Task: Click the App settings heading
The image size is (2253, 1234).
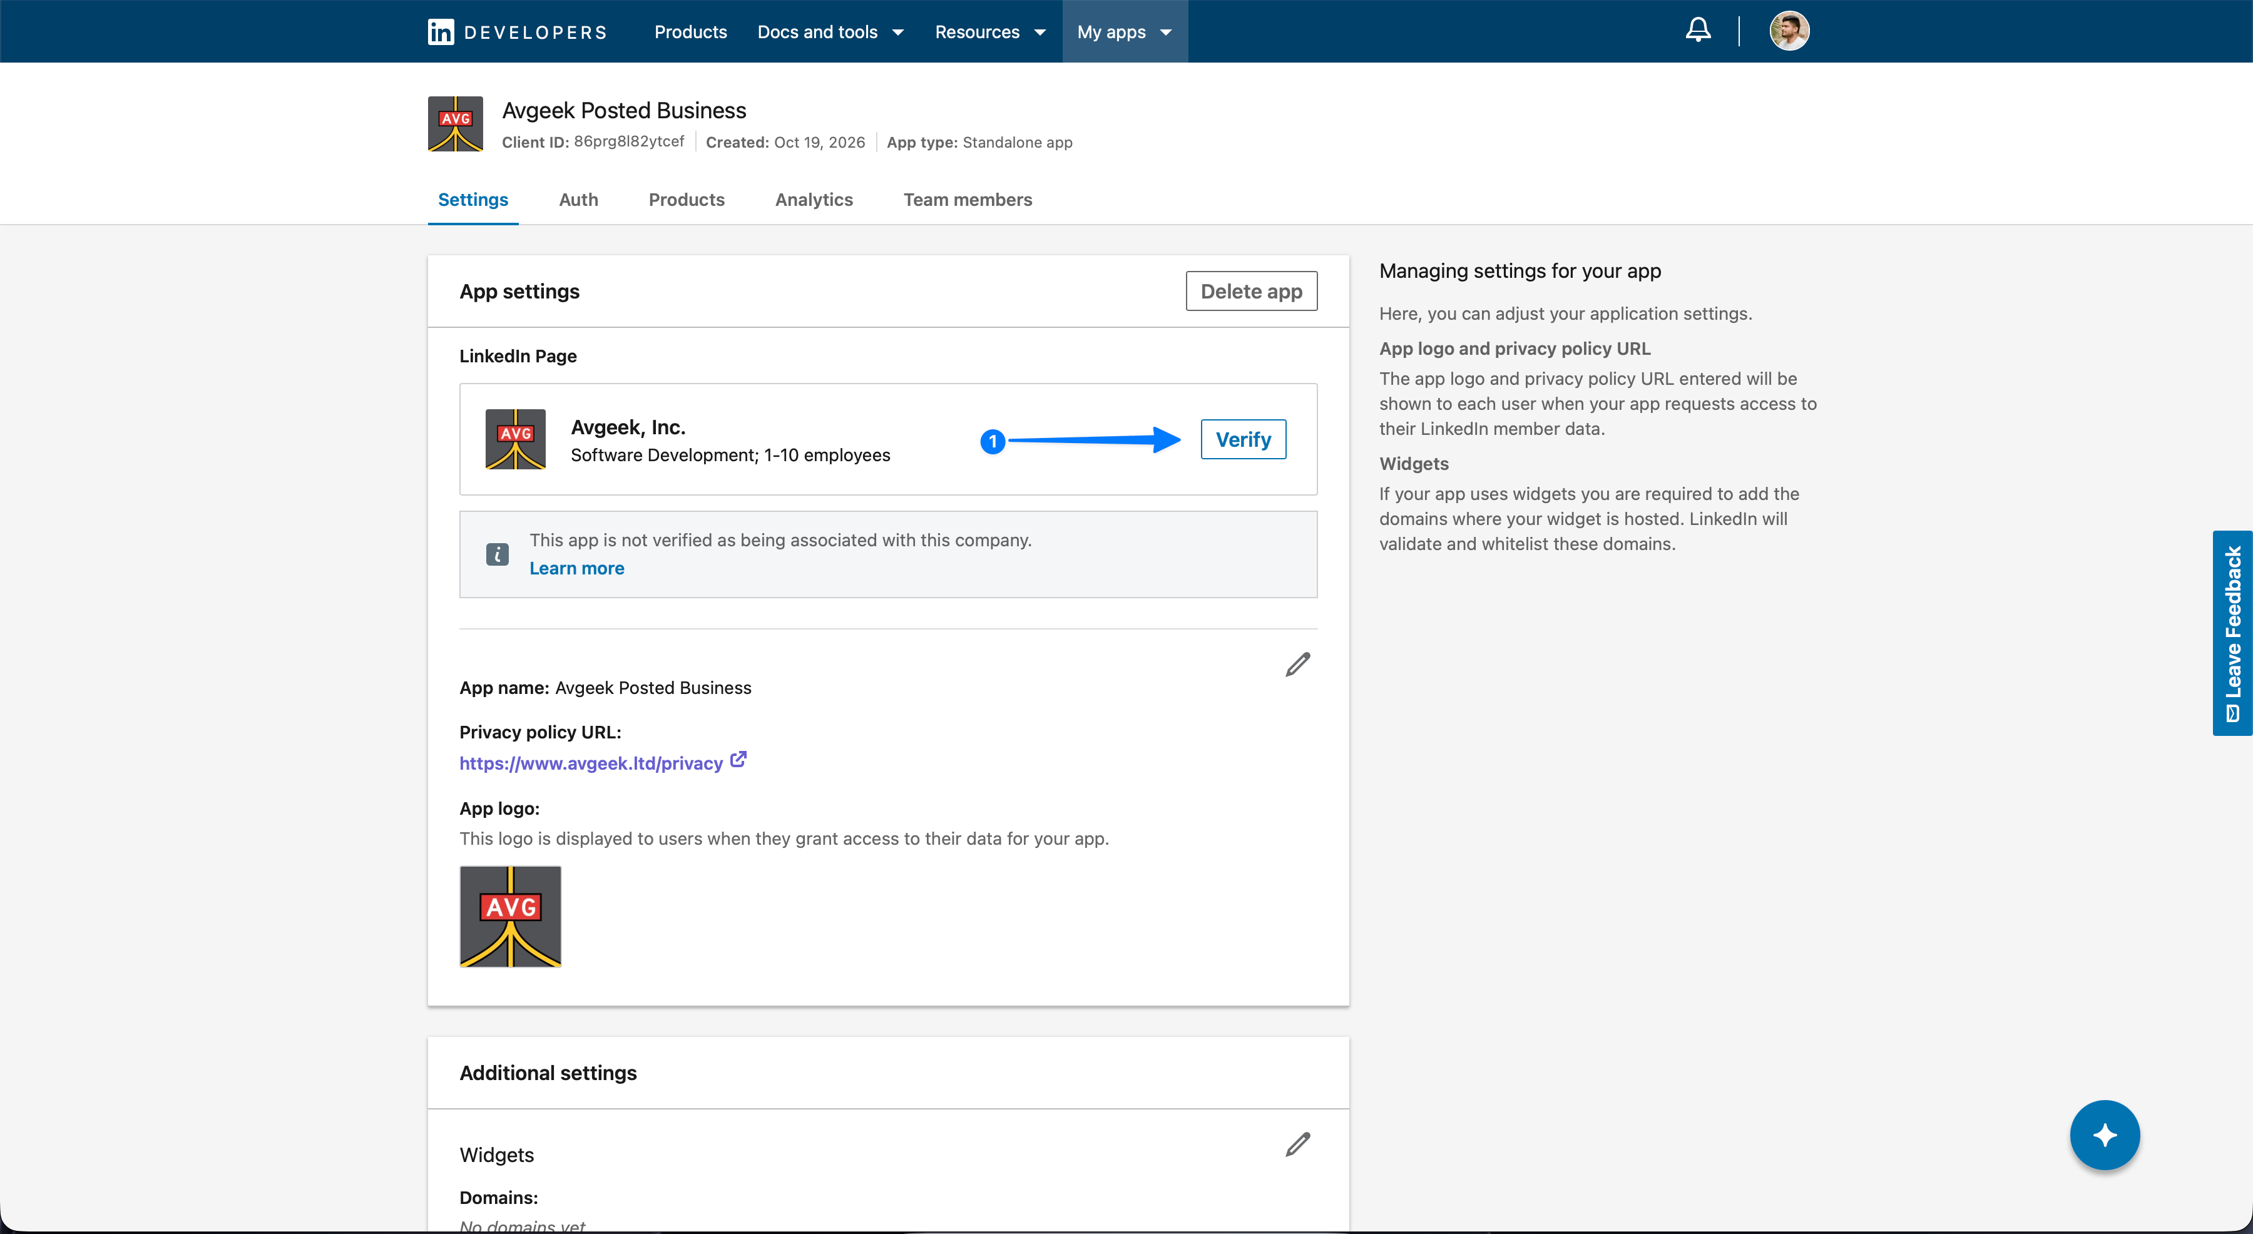Action: (519, 291)
